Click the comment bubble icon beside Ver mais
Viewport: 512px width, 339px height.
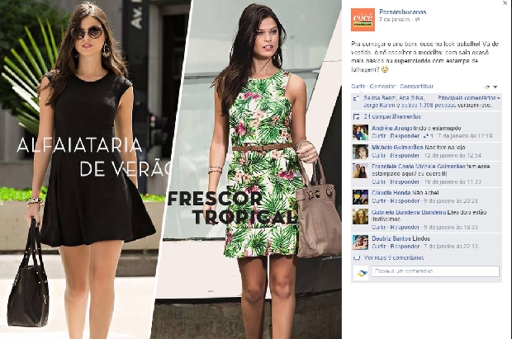click(357, 258)
